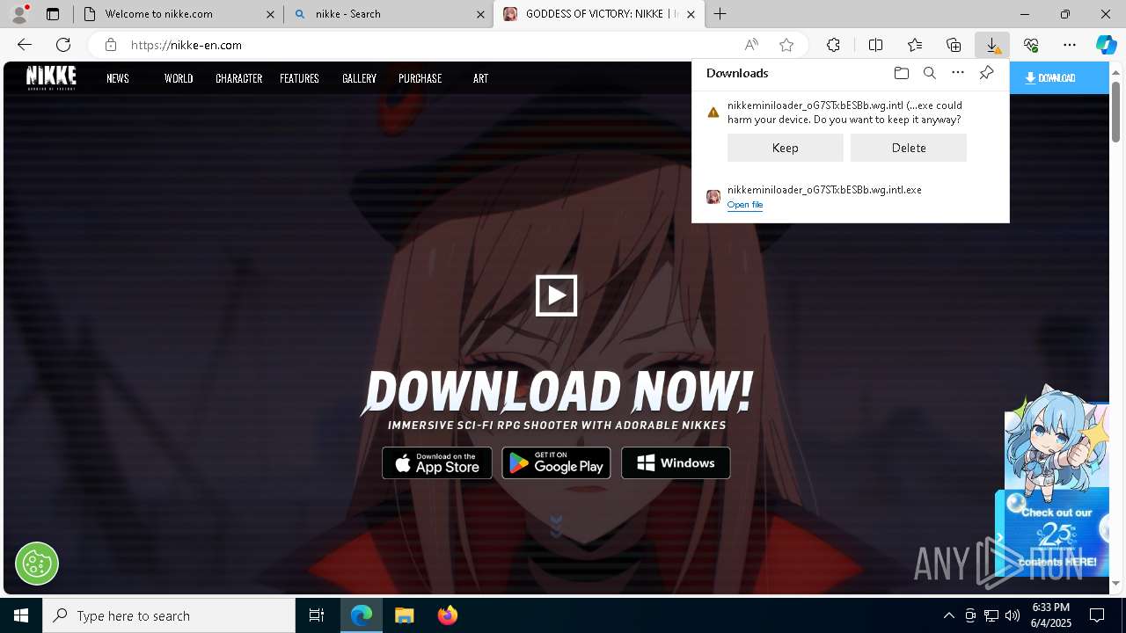The width and height of the screenshot is (1126, 633).
Task: Close the 'nikke - Search' tab
Action: [480, 14]
